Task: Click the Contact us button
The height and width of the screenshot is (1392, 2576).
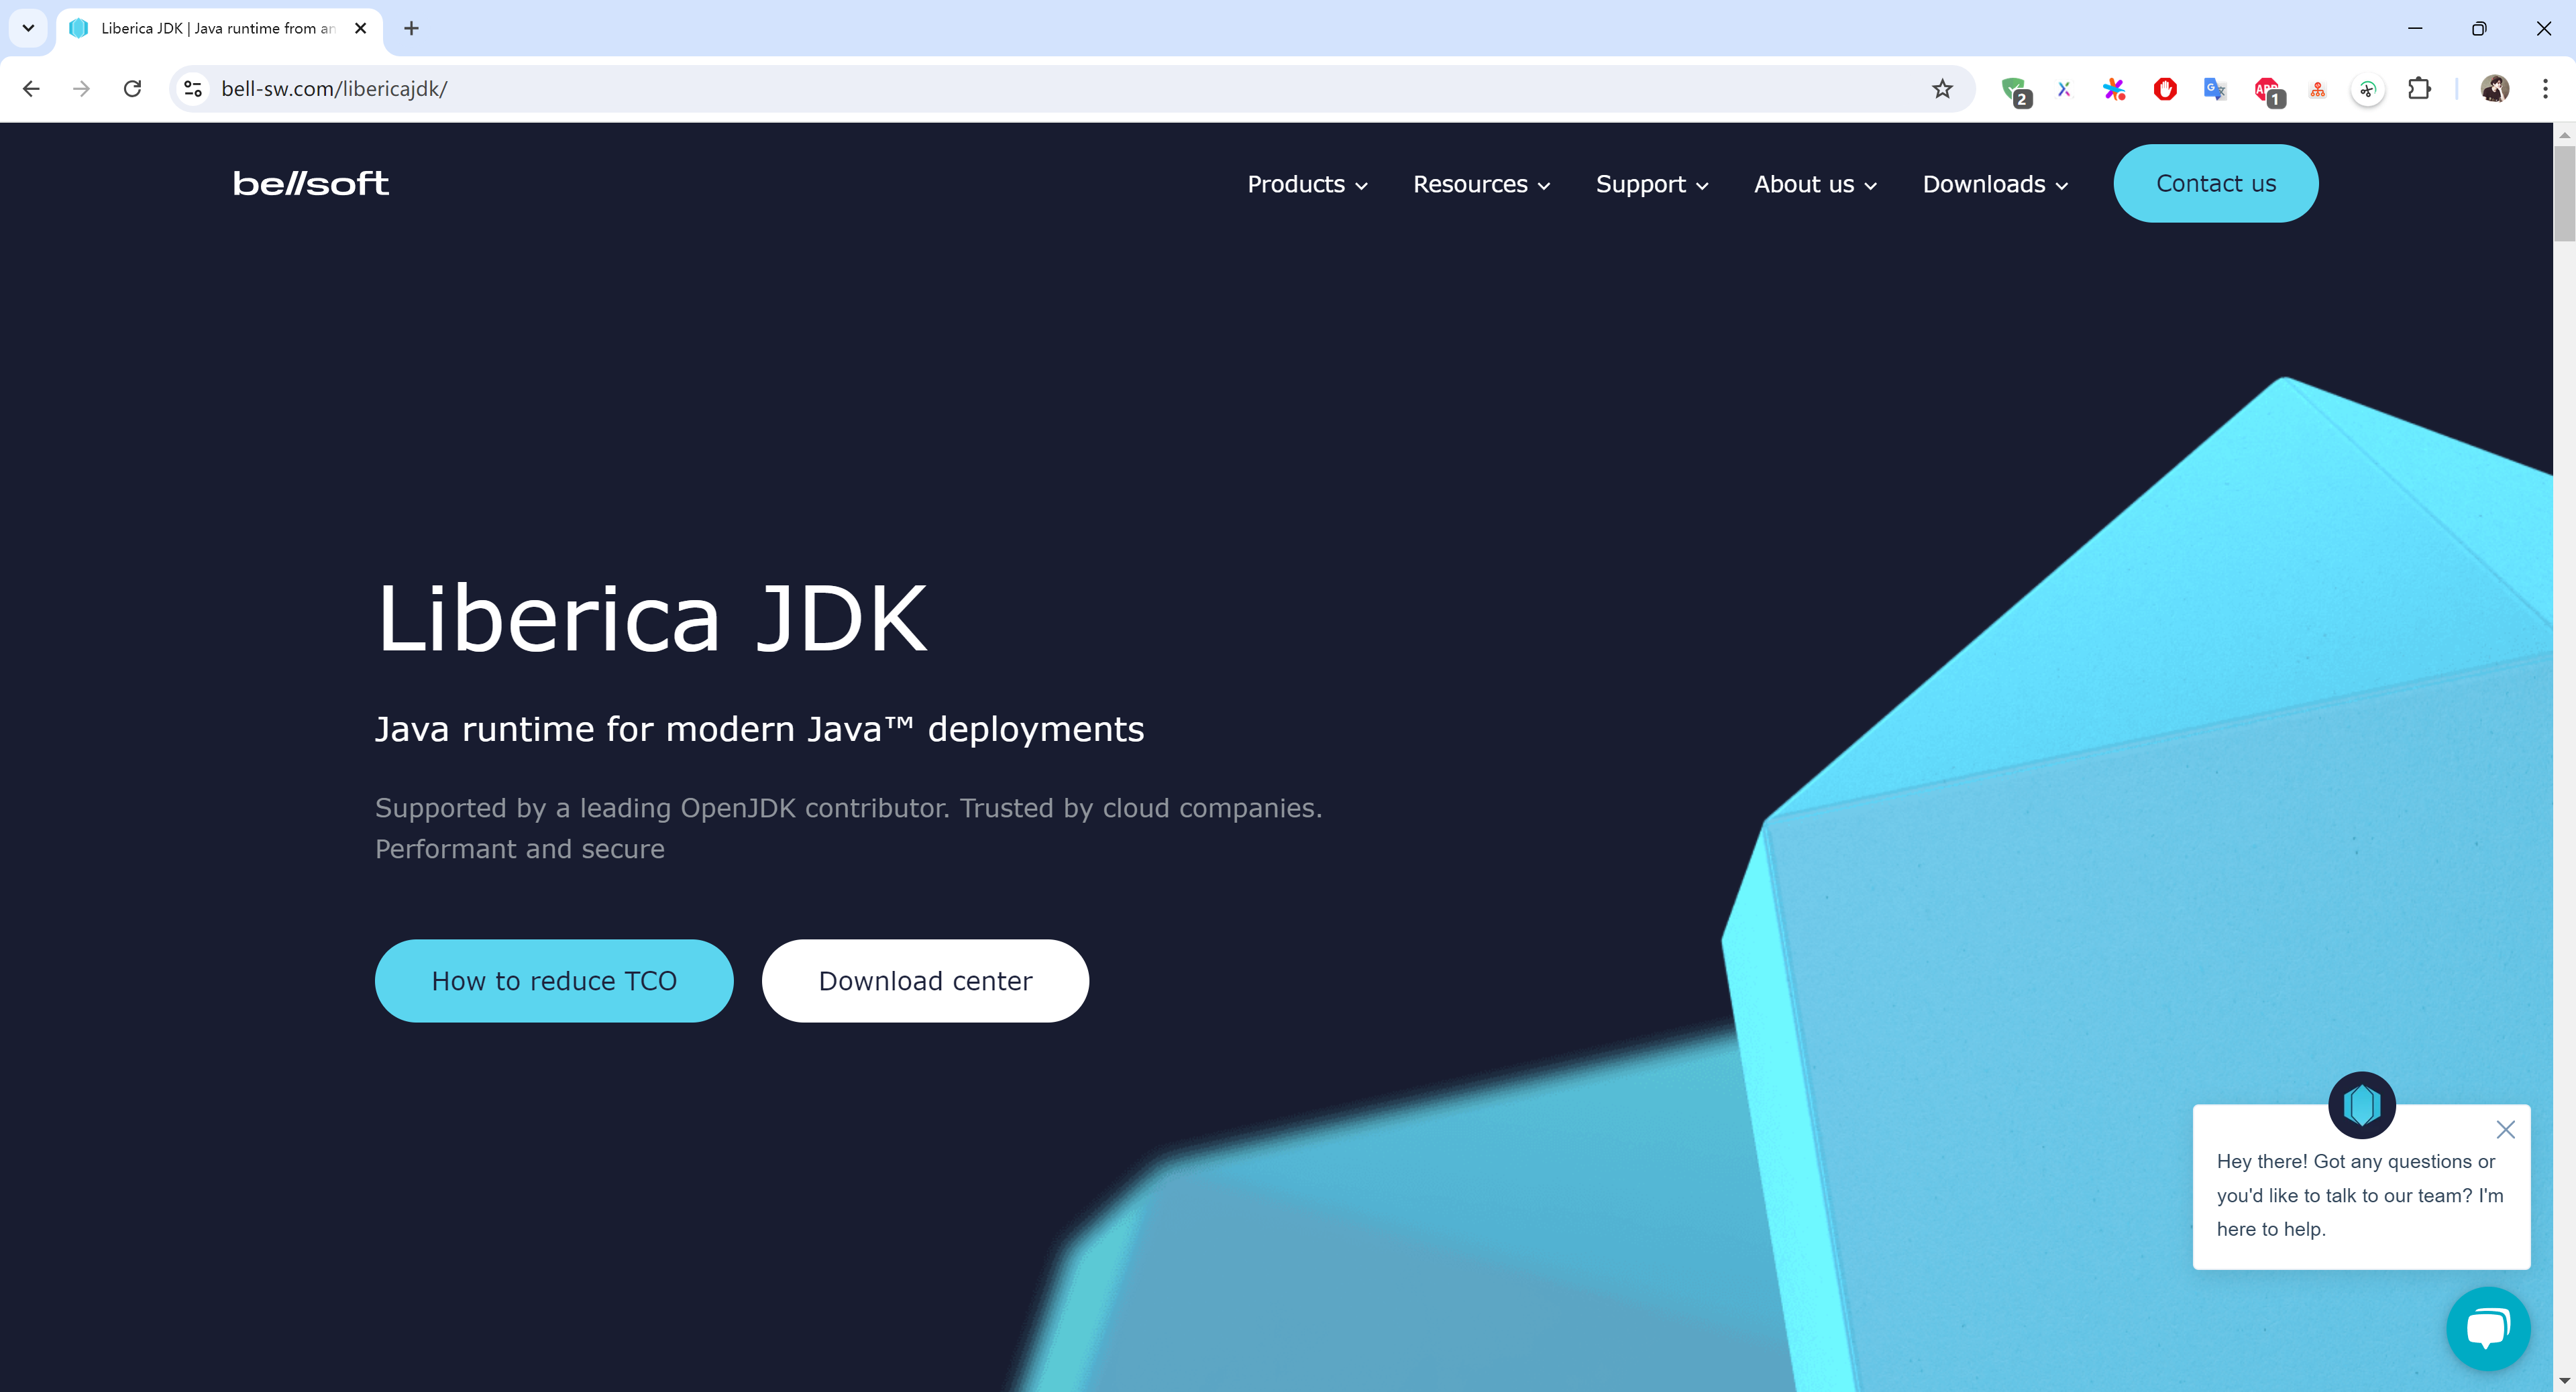Action: pos(2215,184)
